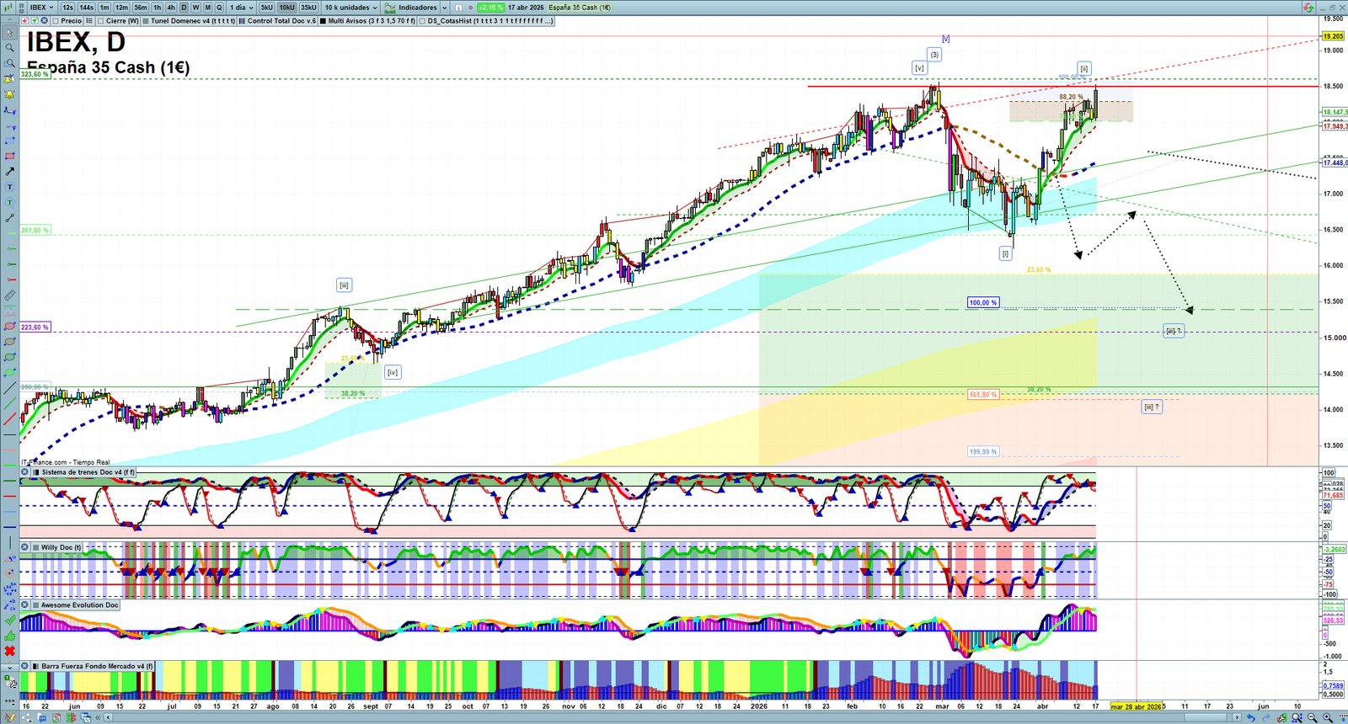The image size is (1348, 724).
Task: Click the Barra Fuerza Fondo Mercado v4 label
Action: pyautogui.click(x=97, y=666)
